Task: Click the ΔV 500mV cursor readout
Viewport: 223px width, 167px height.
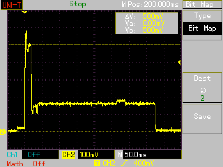Action: pyautogui.click(x=144, y=16)
